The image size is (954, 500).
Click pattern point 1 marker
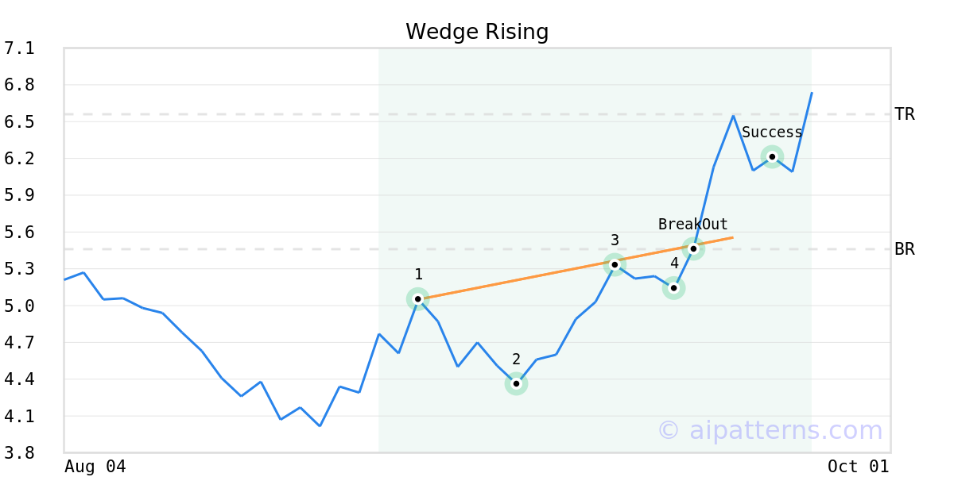click(x=418, y=299)
